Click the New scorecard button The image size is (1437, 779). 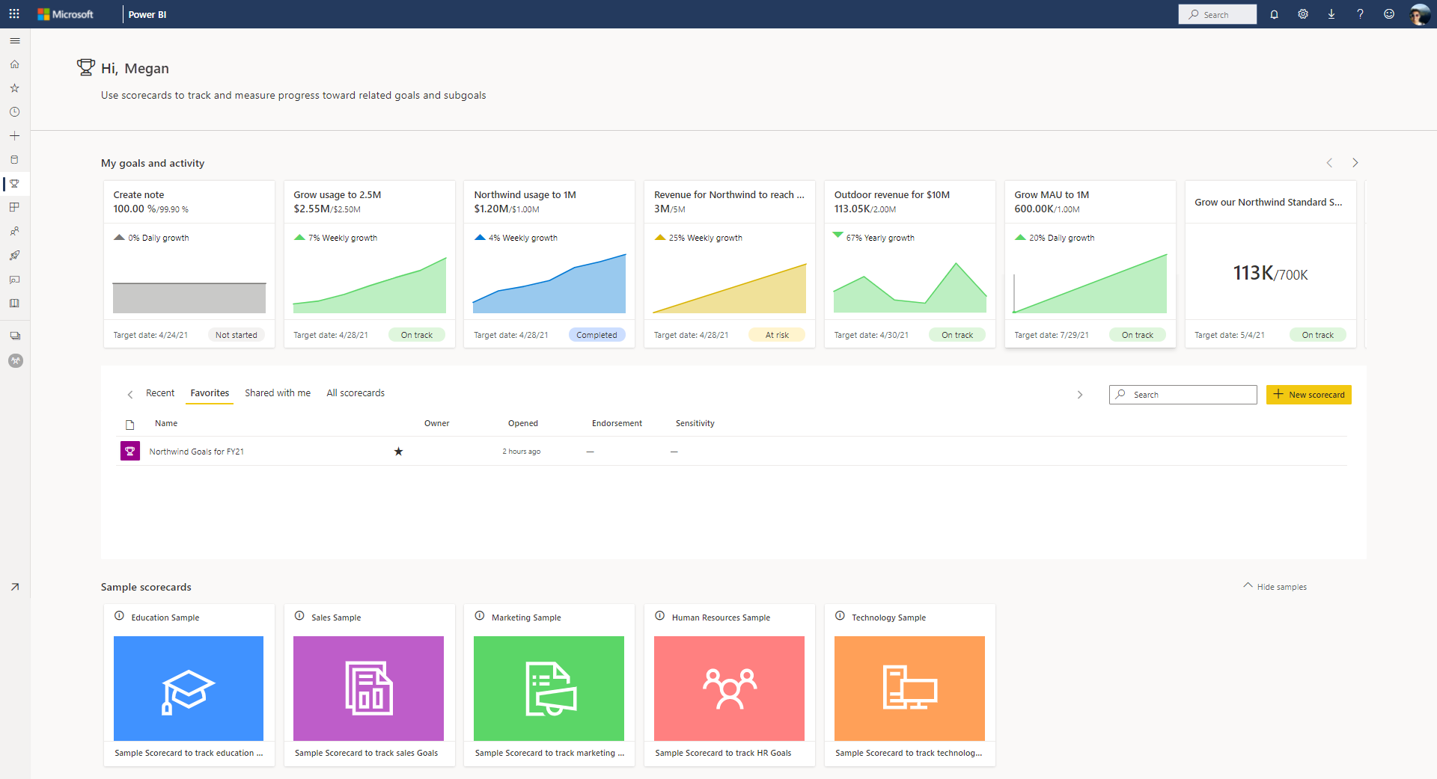(1309, 395)
